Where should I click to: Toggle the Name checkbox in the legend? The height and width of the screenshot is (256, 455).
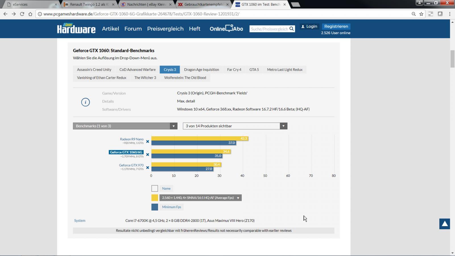pos(155,188)
